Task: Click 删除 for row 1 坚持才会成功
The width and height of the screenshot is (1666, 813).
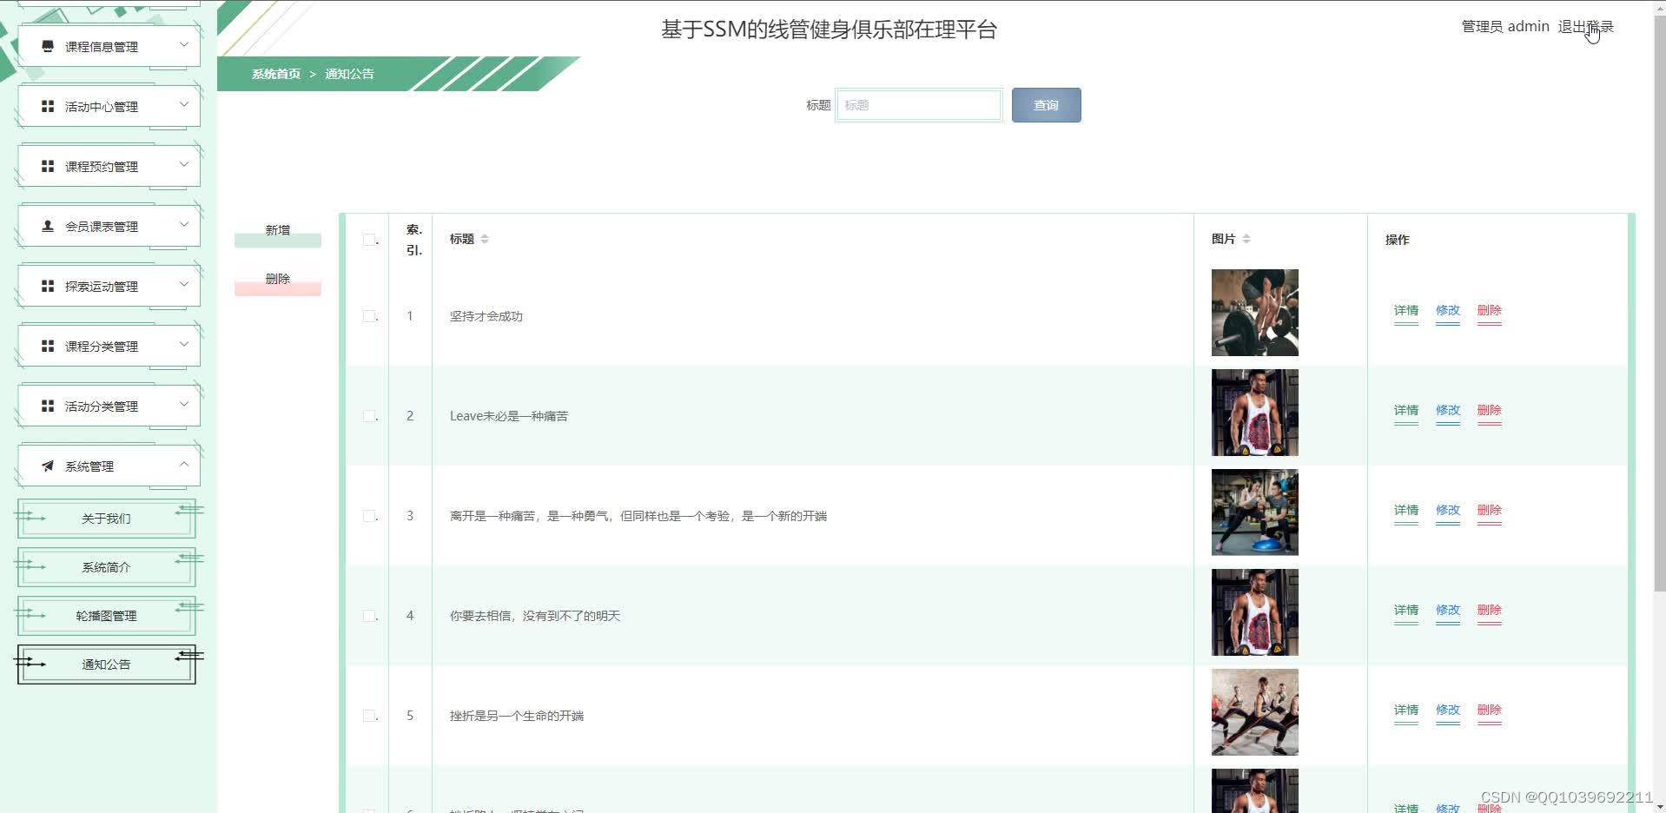Action: coord(1490,311)
